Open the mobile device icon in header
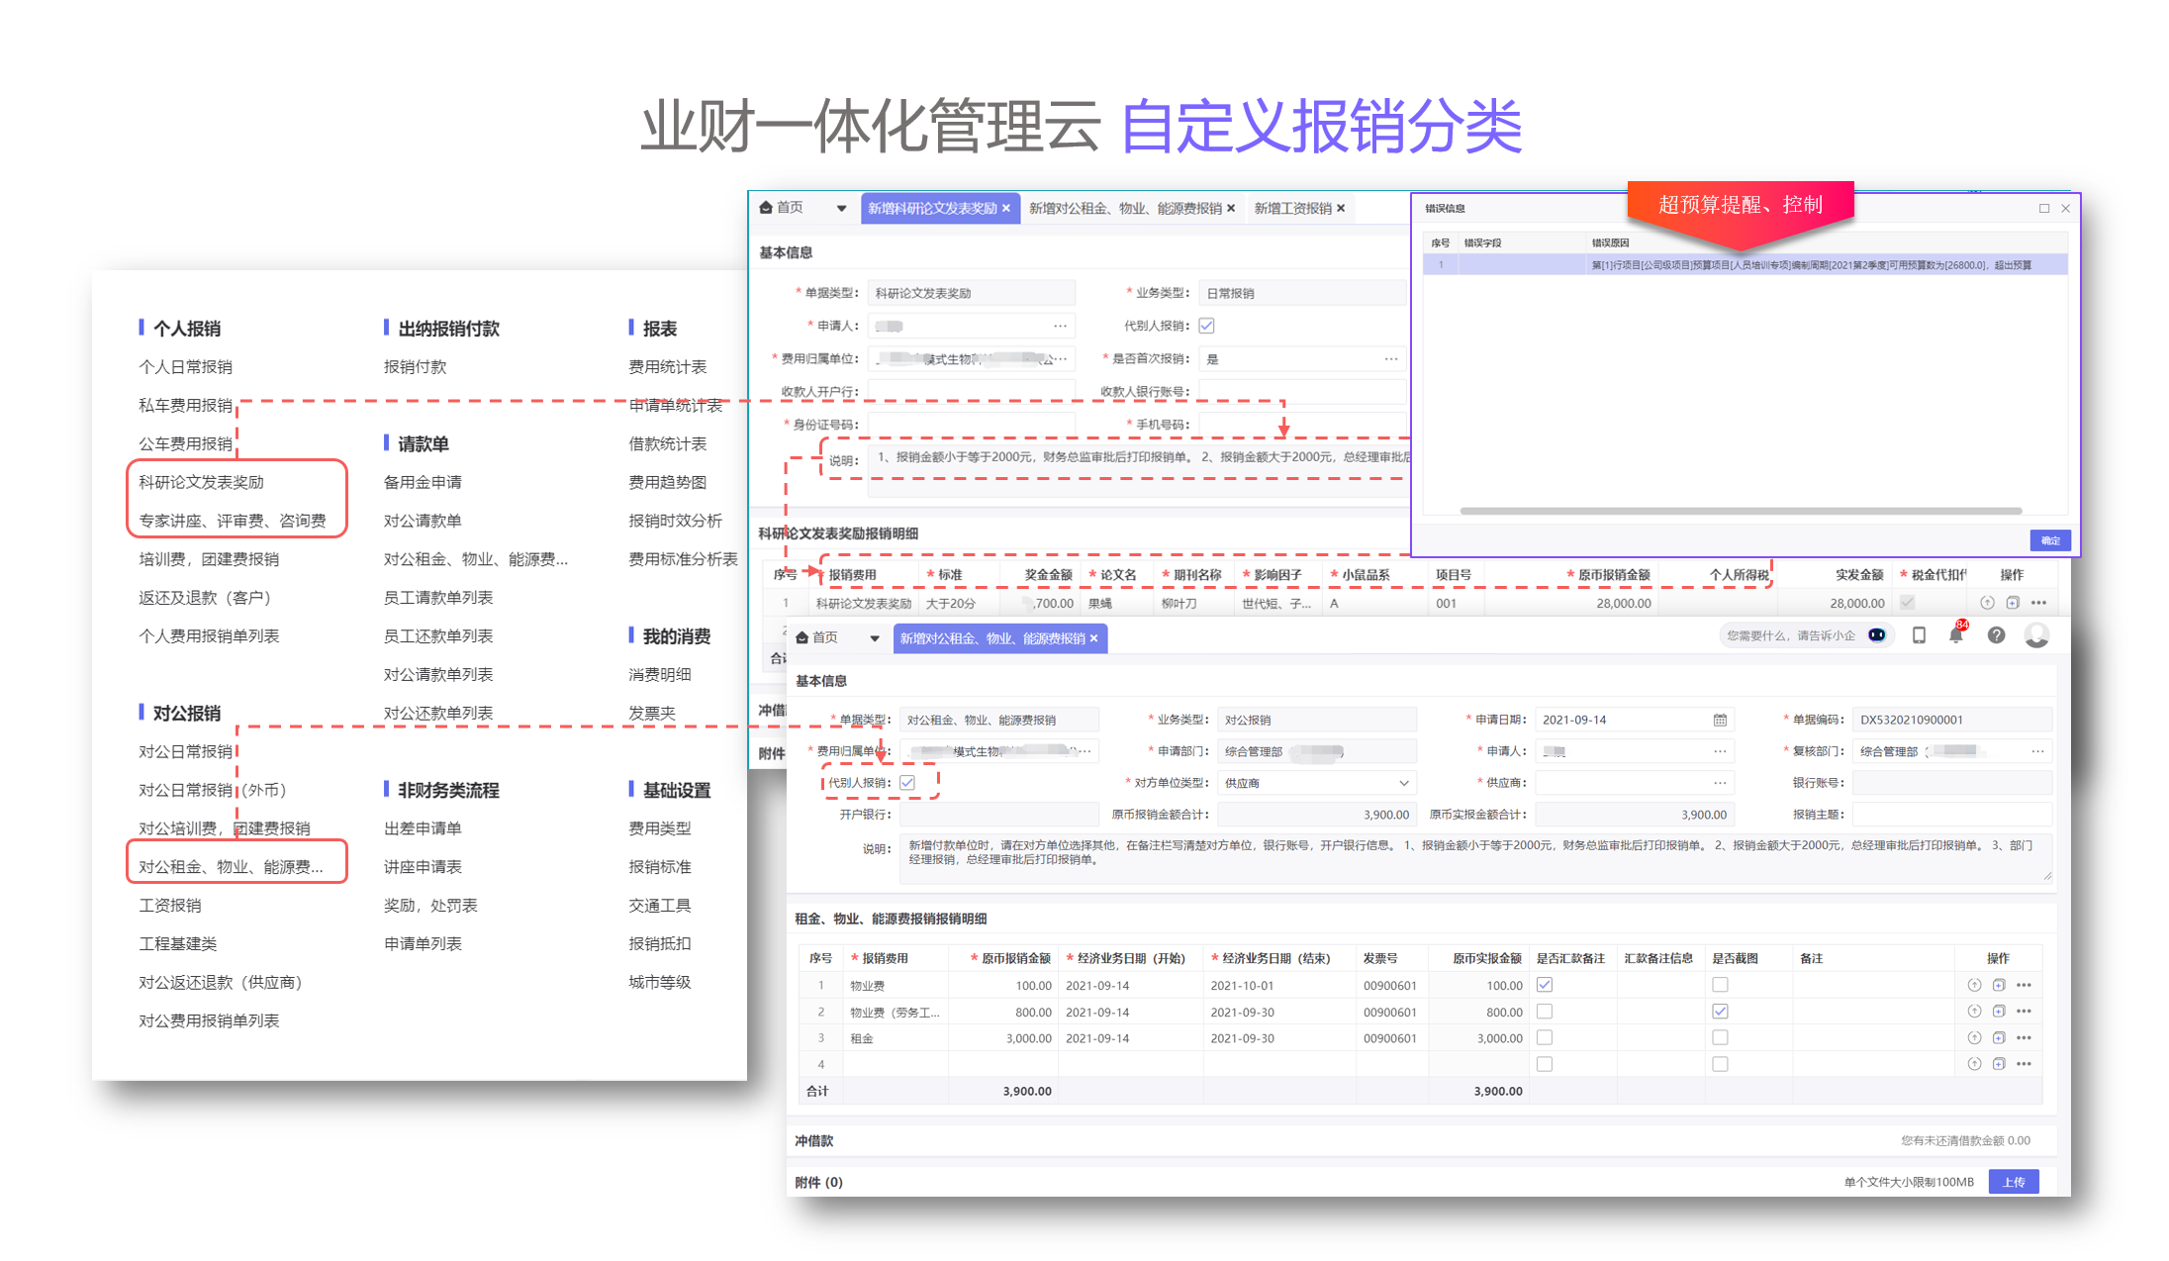The image size is (2169, 1261). [x=1919, y=636]
